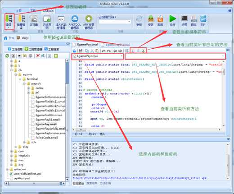Screen dimensions: 234x194
Task: Click the redo arrow in the editor toolbar
Action: click(x=109, y=51)
